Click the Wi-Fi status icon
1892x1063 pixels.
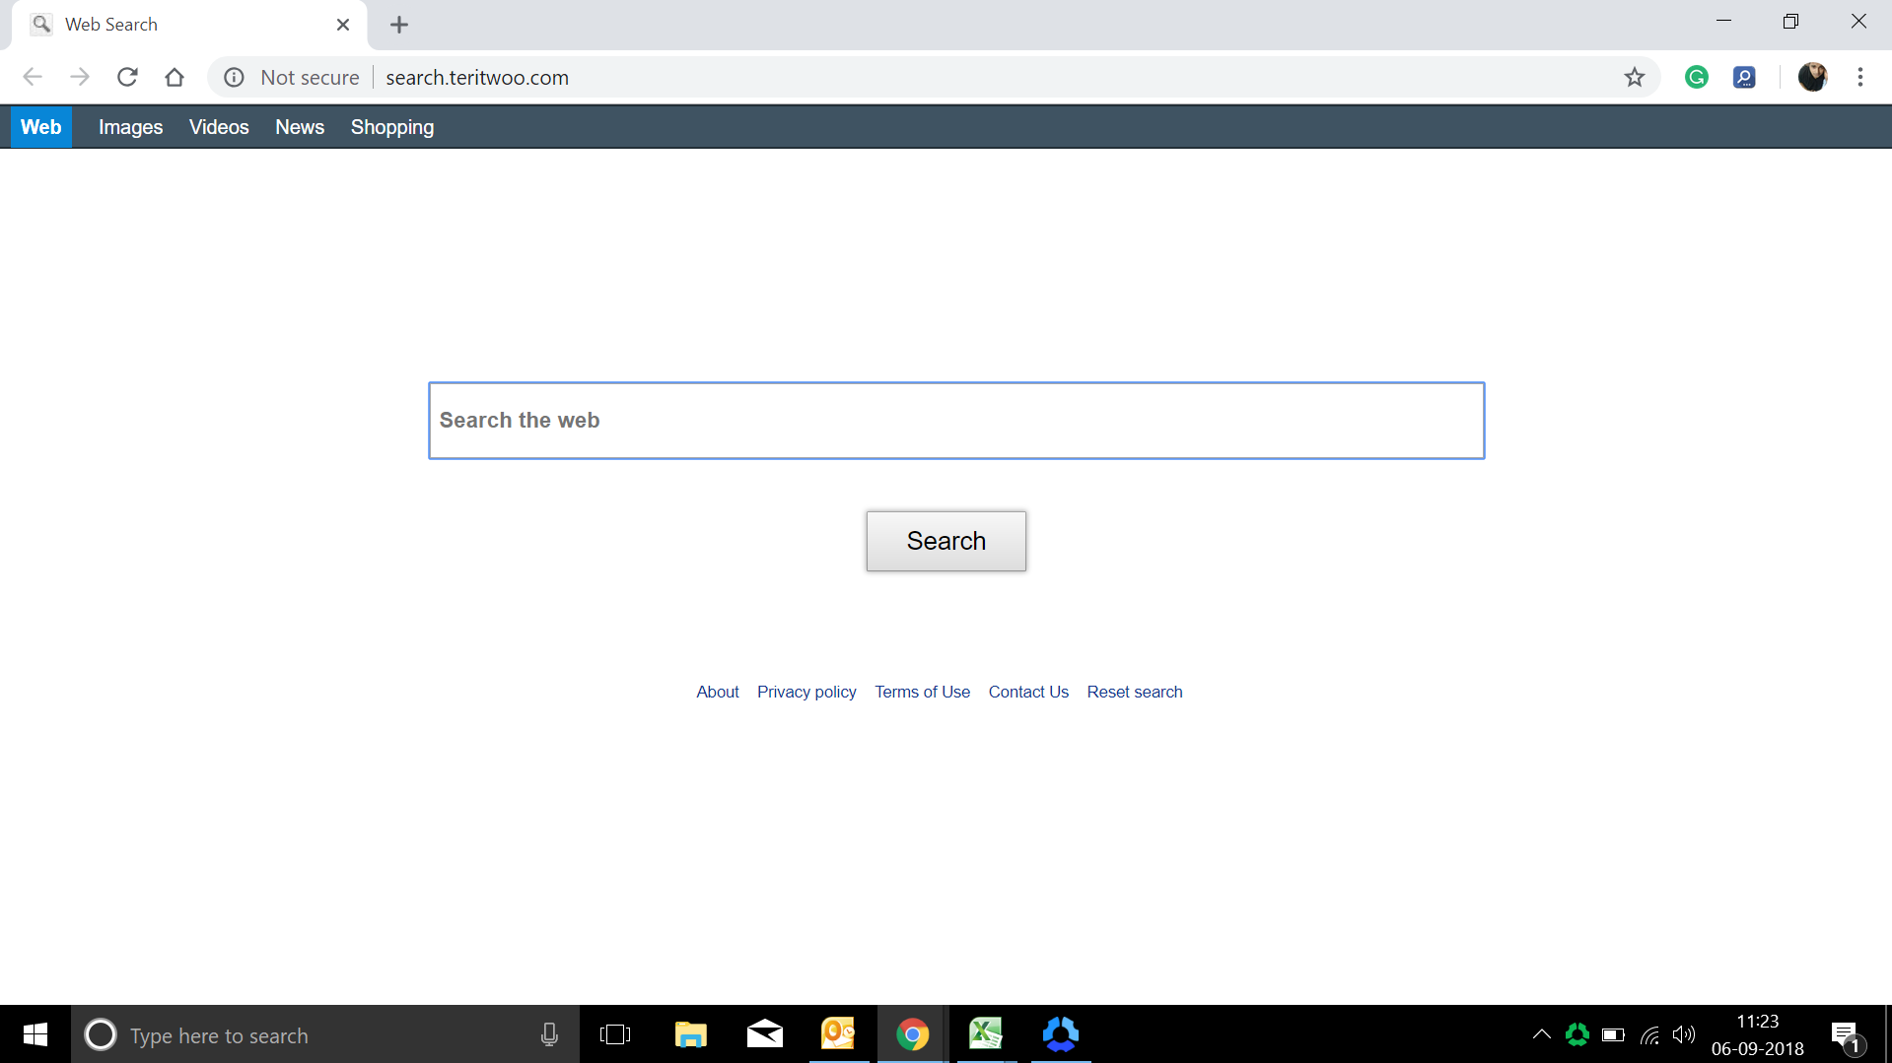coord(1648,1034)
